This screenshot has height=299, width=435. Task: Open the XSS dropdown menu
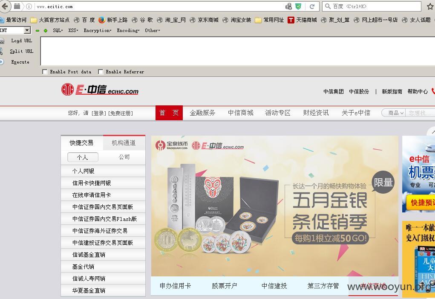coord(73,30)
